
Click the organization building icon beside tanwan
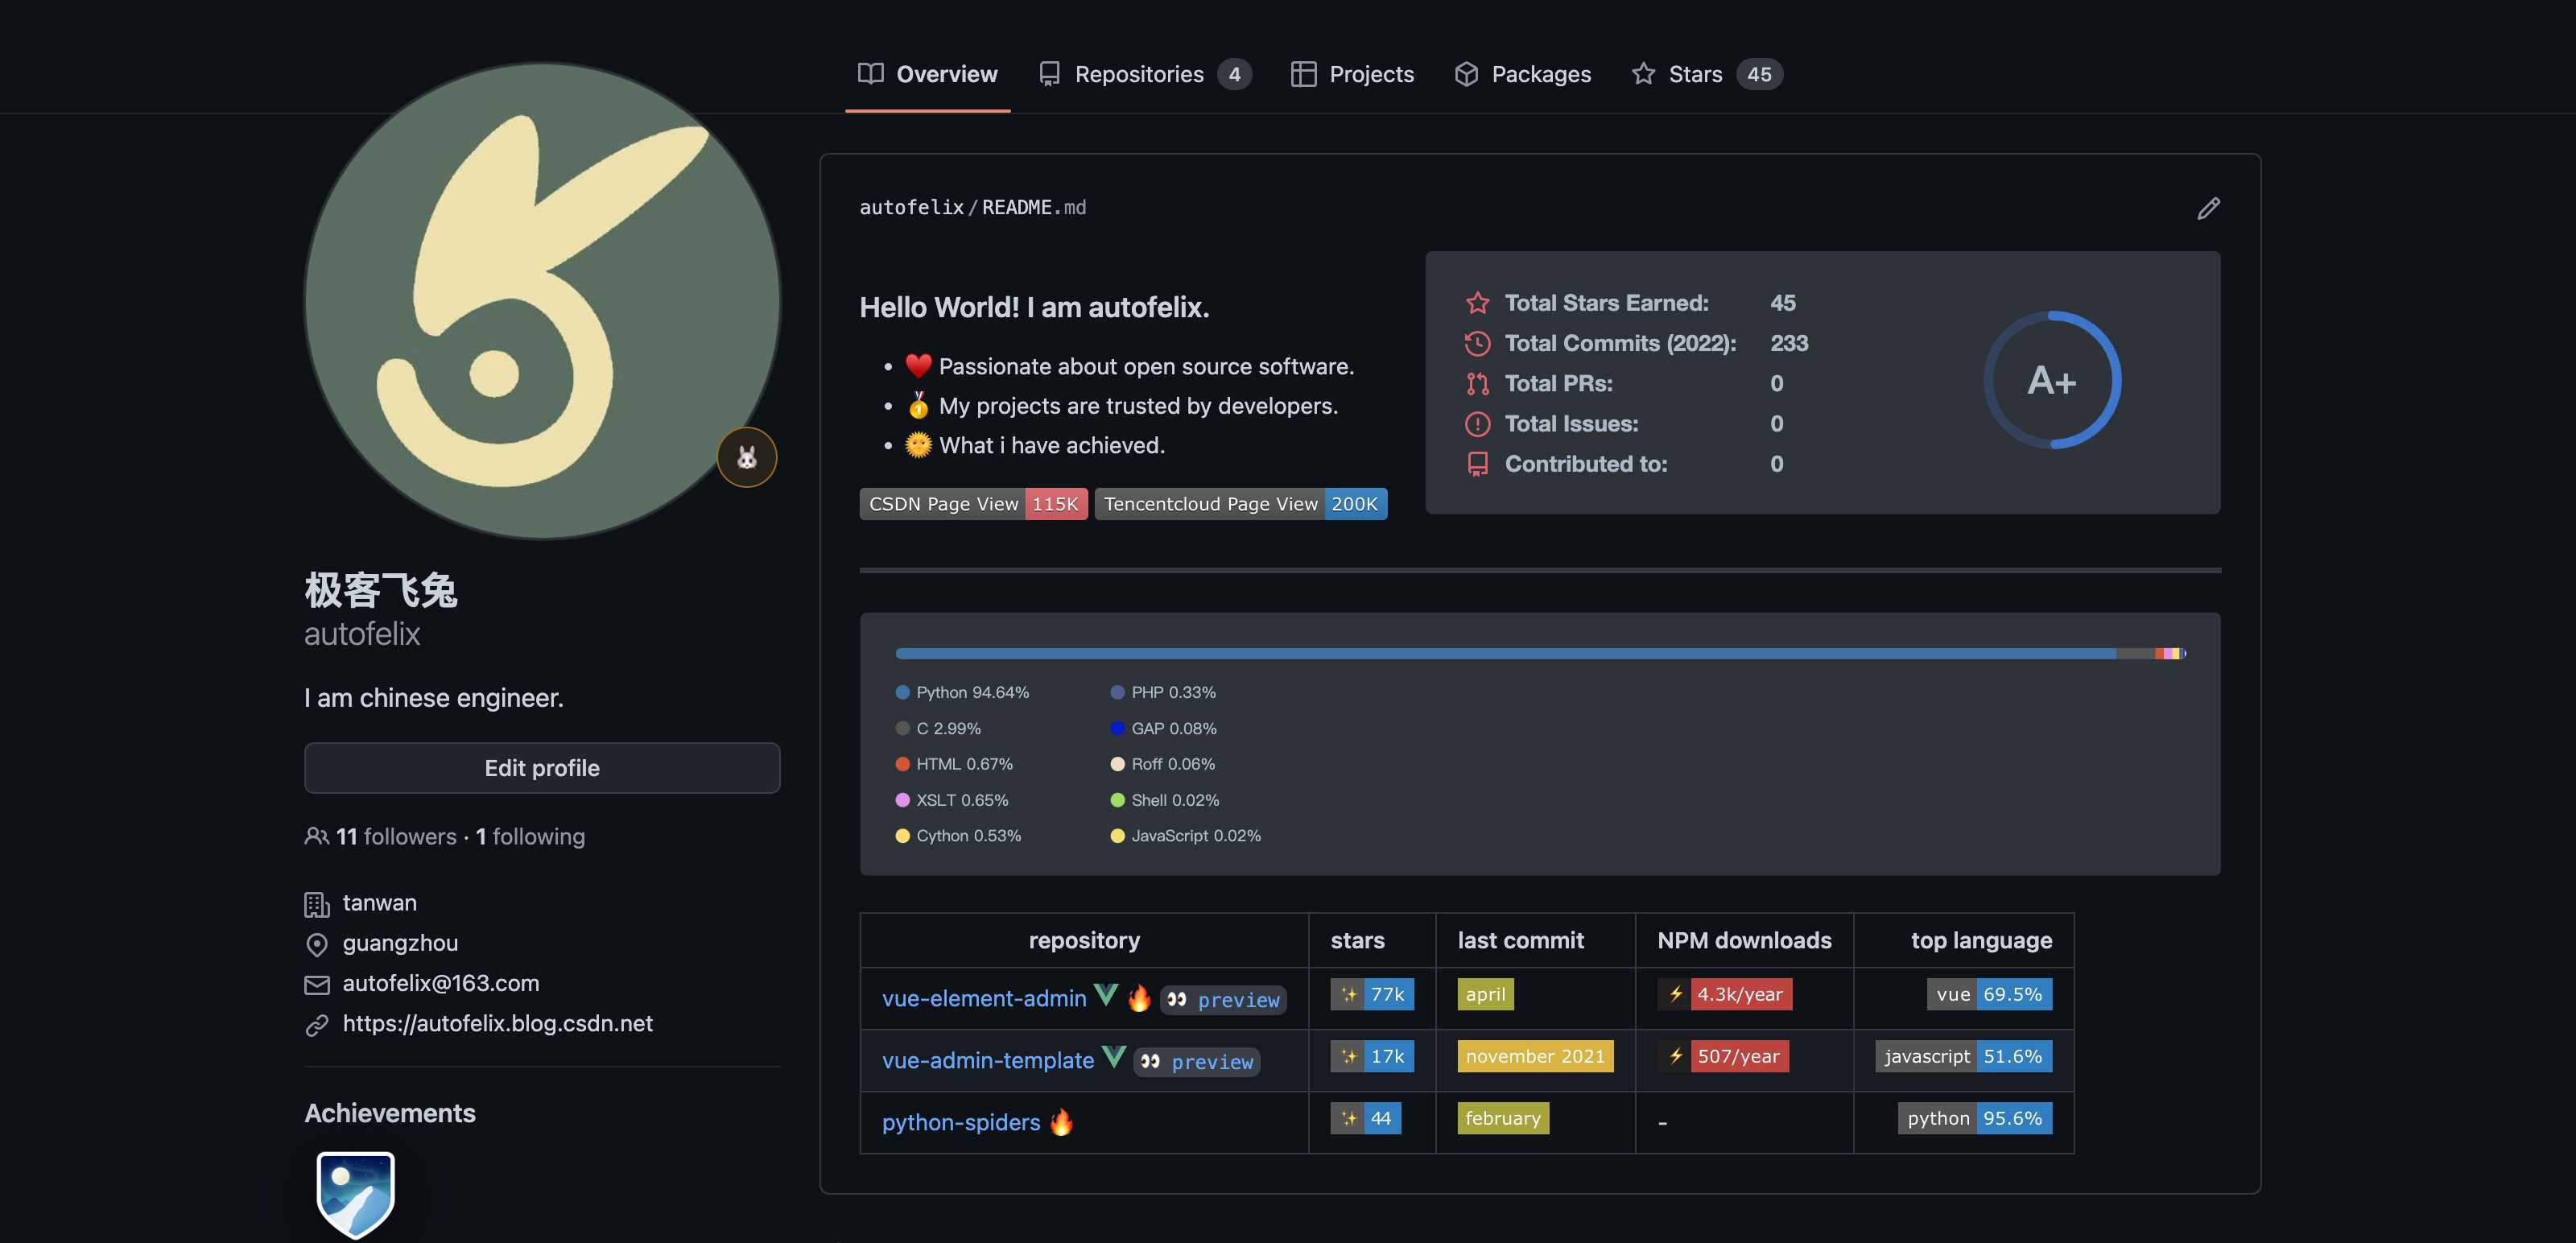pos(316,904)
